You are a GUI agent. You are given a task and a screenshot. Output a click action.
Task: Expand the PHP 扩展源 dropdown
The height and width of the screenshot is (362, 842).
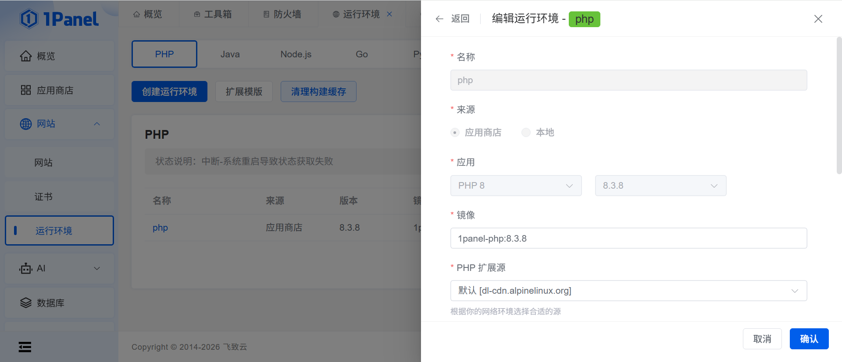[628, 291]
